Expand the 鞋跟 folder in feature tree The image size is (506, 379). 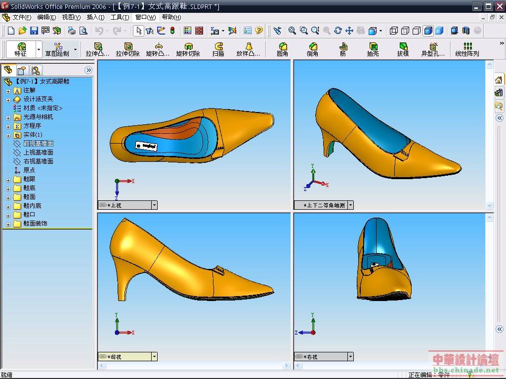tap(8, 179)
